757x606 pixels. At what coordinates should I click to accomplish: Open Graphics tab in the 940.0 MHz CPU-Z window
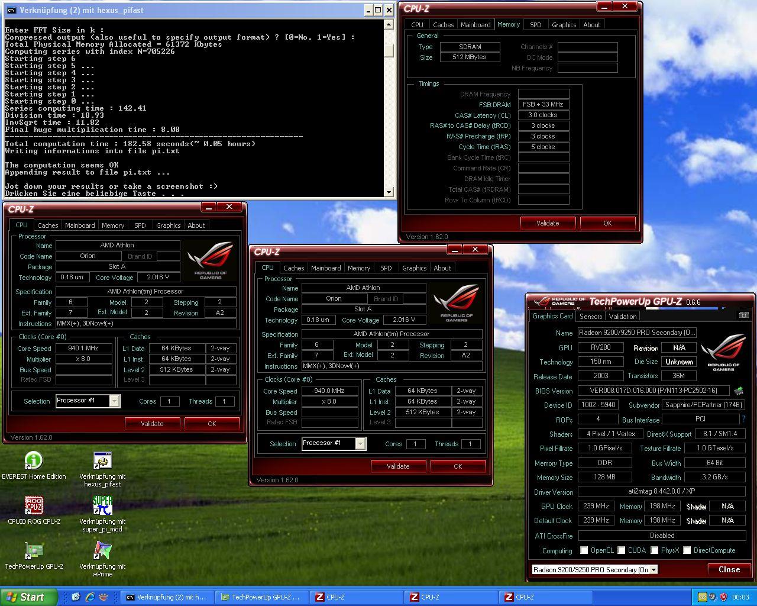click(415, 268)
